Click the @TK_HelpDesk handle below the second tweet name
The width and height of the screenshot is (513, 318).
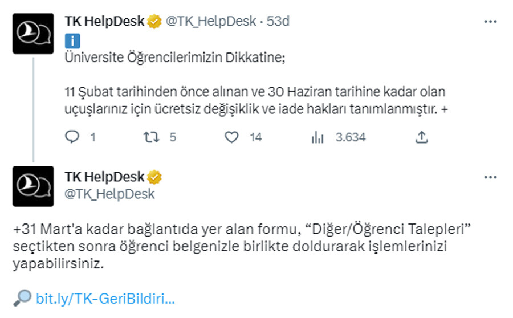coord(109,194)
